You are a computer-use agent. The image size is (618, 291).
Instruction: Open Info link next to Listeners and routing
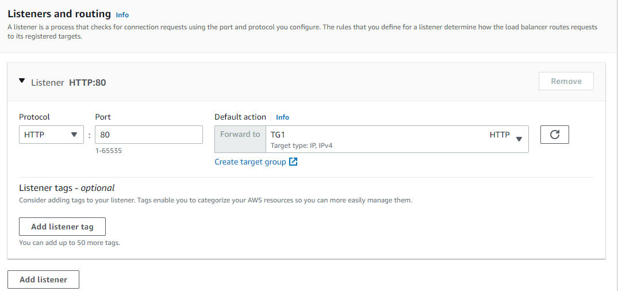tap(122, 15)
